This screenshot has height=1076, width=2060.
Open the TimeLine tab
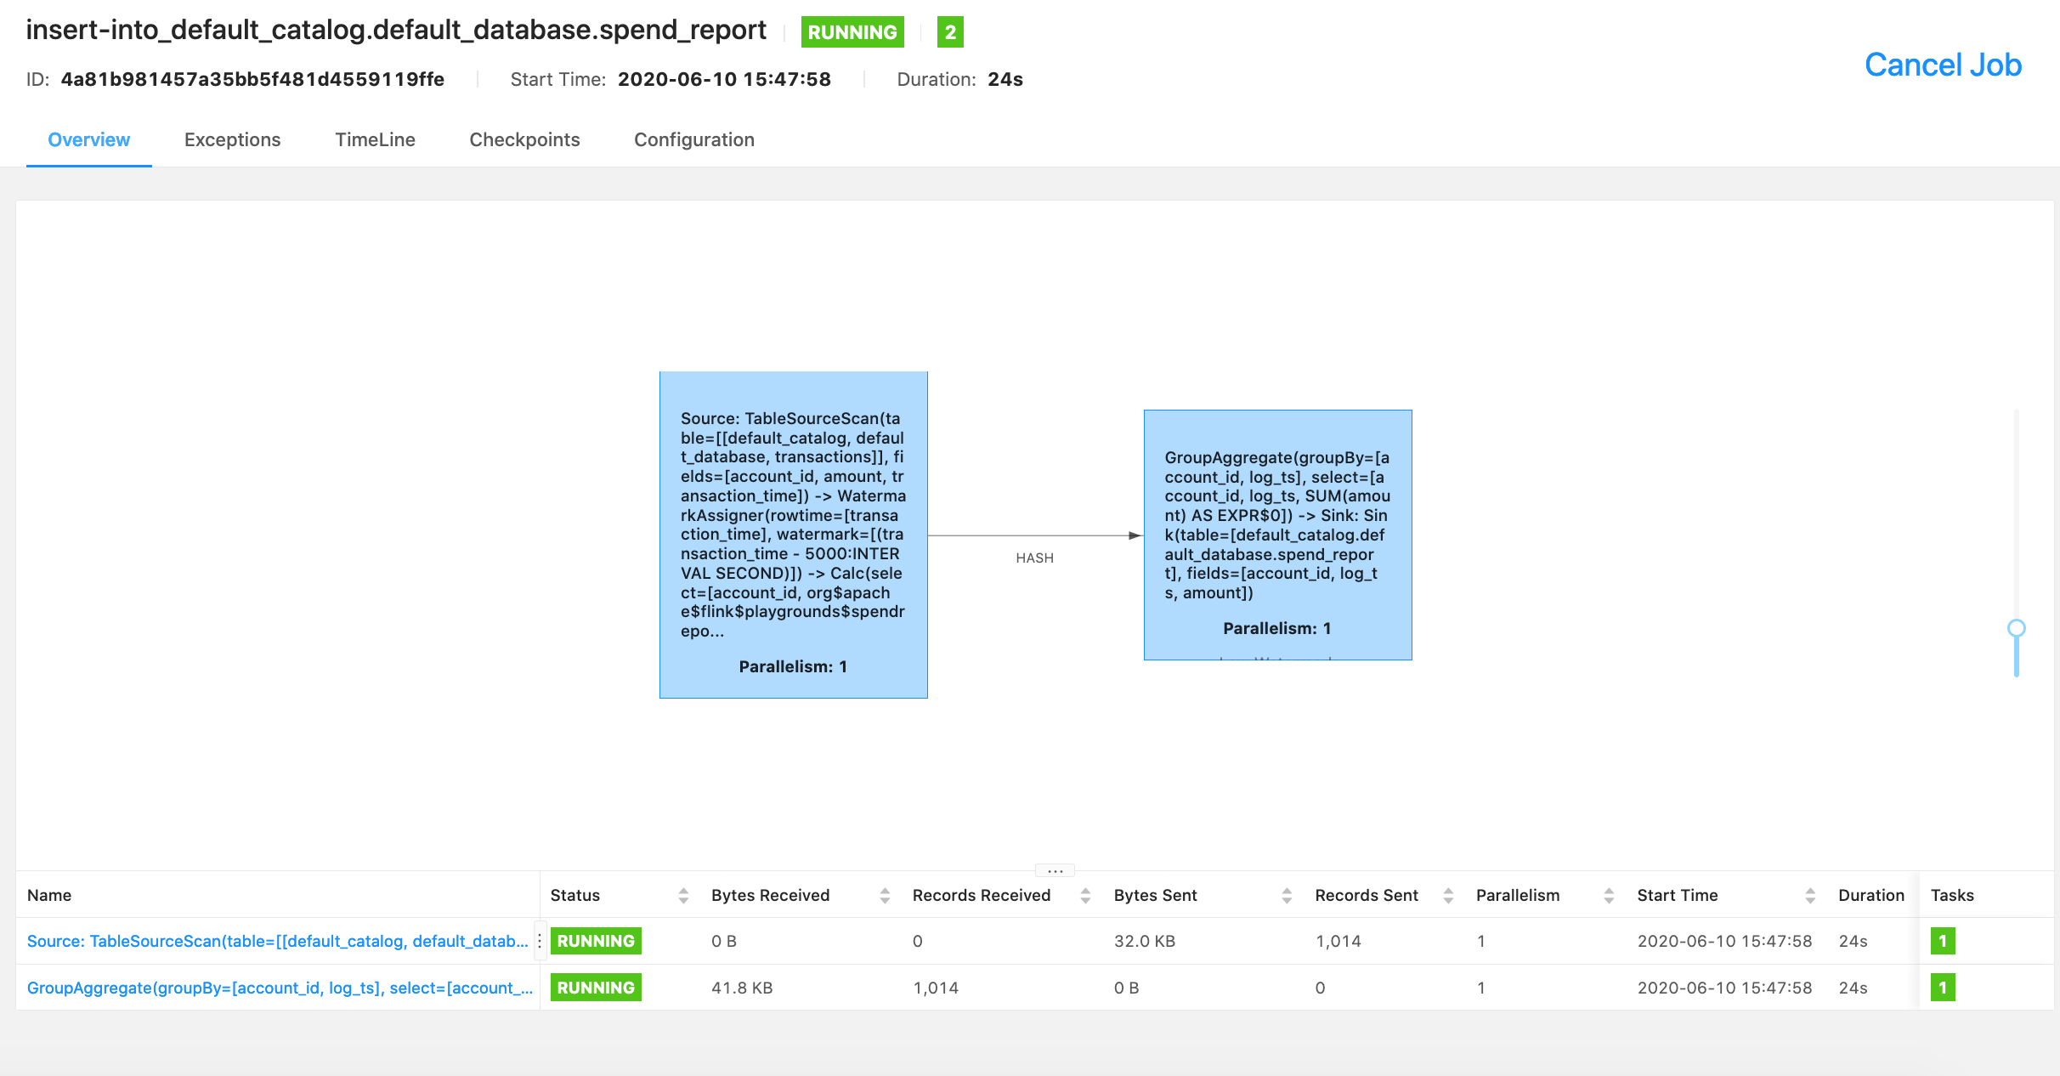pyautogui.click(x=375, y=139)
